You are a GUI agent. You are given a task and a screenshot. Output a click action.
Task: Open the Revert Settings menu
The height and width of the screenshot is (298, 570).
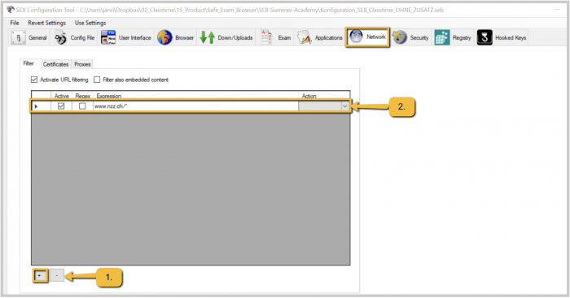point(47,23)
